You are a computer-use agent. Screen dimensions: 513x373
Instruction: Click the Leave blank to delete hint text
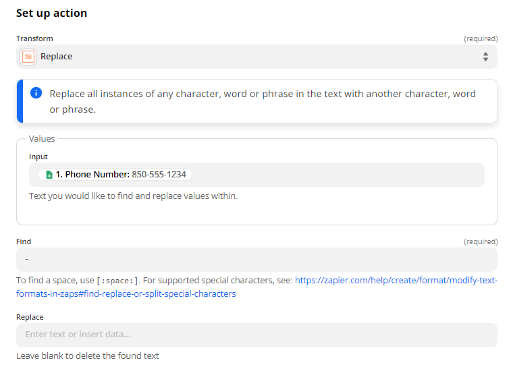coord(87,355)
